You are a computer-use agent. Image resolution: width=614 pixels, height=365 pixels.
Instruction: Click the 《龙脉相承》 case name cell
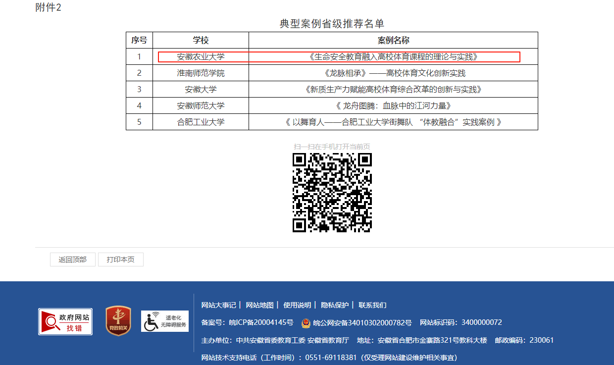pyautogui.click(x=393, y=73)
